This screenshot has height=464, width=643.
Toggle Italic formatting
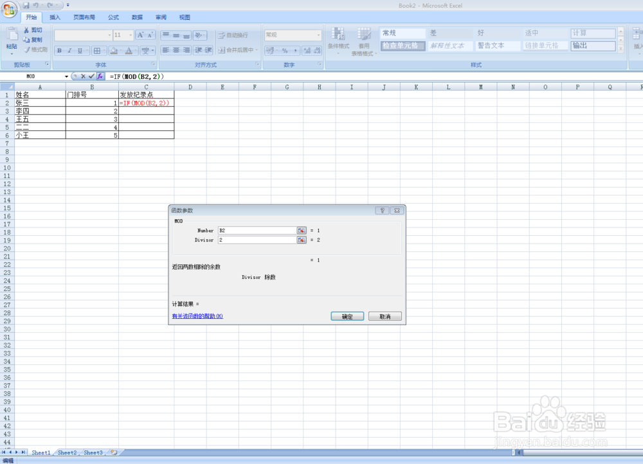coord(69,51)
